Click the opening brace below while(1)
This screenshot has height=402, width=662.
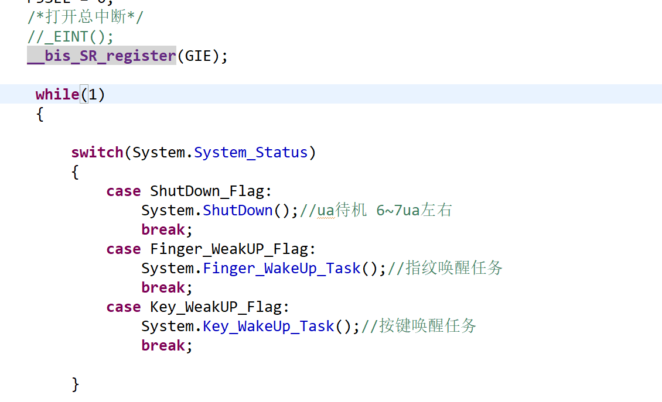click(40, 114)
